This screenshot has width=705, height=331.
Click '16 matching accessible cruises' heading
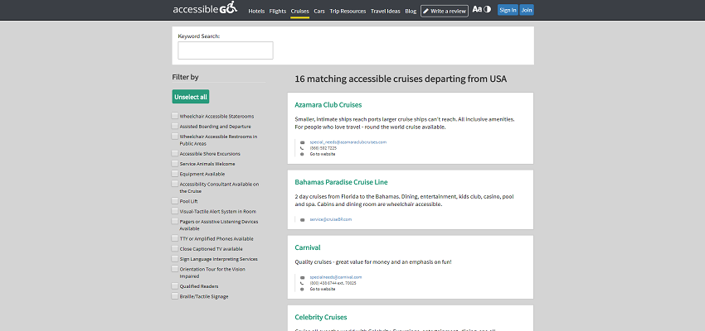401,79
